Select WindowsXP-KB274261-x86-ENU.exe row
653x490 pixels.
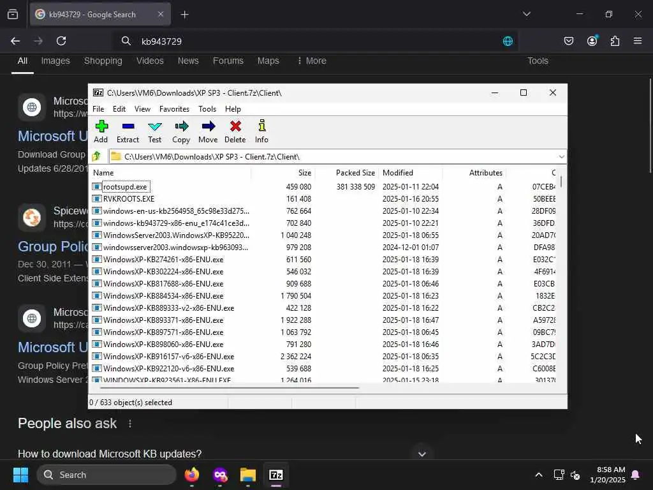pos(323,259)
